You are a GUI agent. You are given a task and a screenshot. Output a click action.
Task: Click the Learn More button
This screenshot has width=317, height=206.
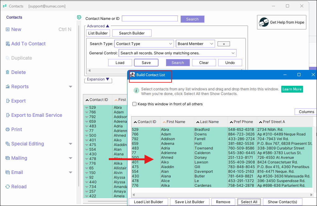[292, 89]
